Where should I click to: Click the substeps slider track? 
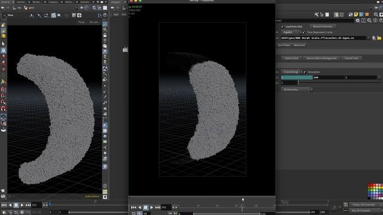point(339,83)
